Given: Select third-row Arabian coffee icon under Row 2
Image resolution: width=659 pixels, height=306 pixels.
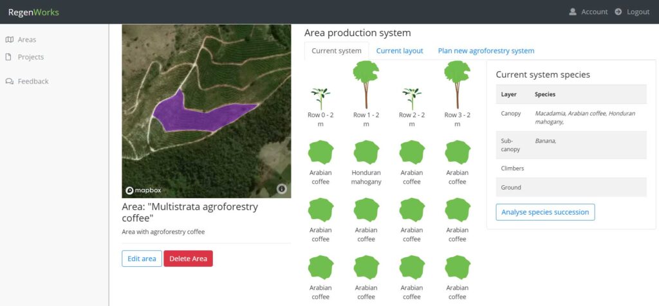Looking at the screenshot, I should pyautogui.click(x=412, y=267).
